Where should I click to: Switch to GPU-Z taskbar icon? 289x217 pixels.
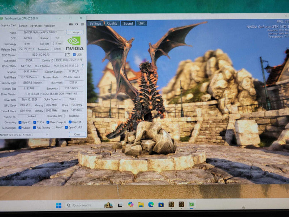pyautogui.click(x=191, y=204)
